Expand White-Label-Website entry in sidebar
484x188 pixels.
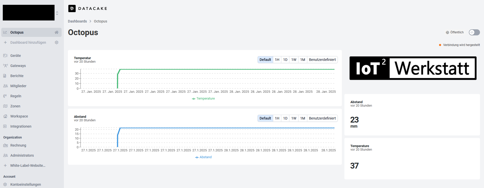(x=28, y=166)
